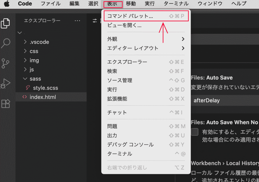This screenshot has width=259, height=182.
Task: Open style.scss file in sass folder
Action: 45,88
